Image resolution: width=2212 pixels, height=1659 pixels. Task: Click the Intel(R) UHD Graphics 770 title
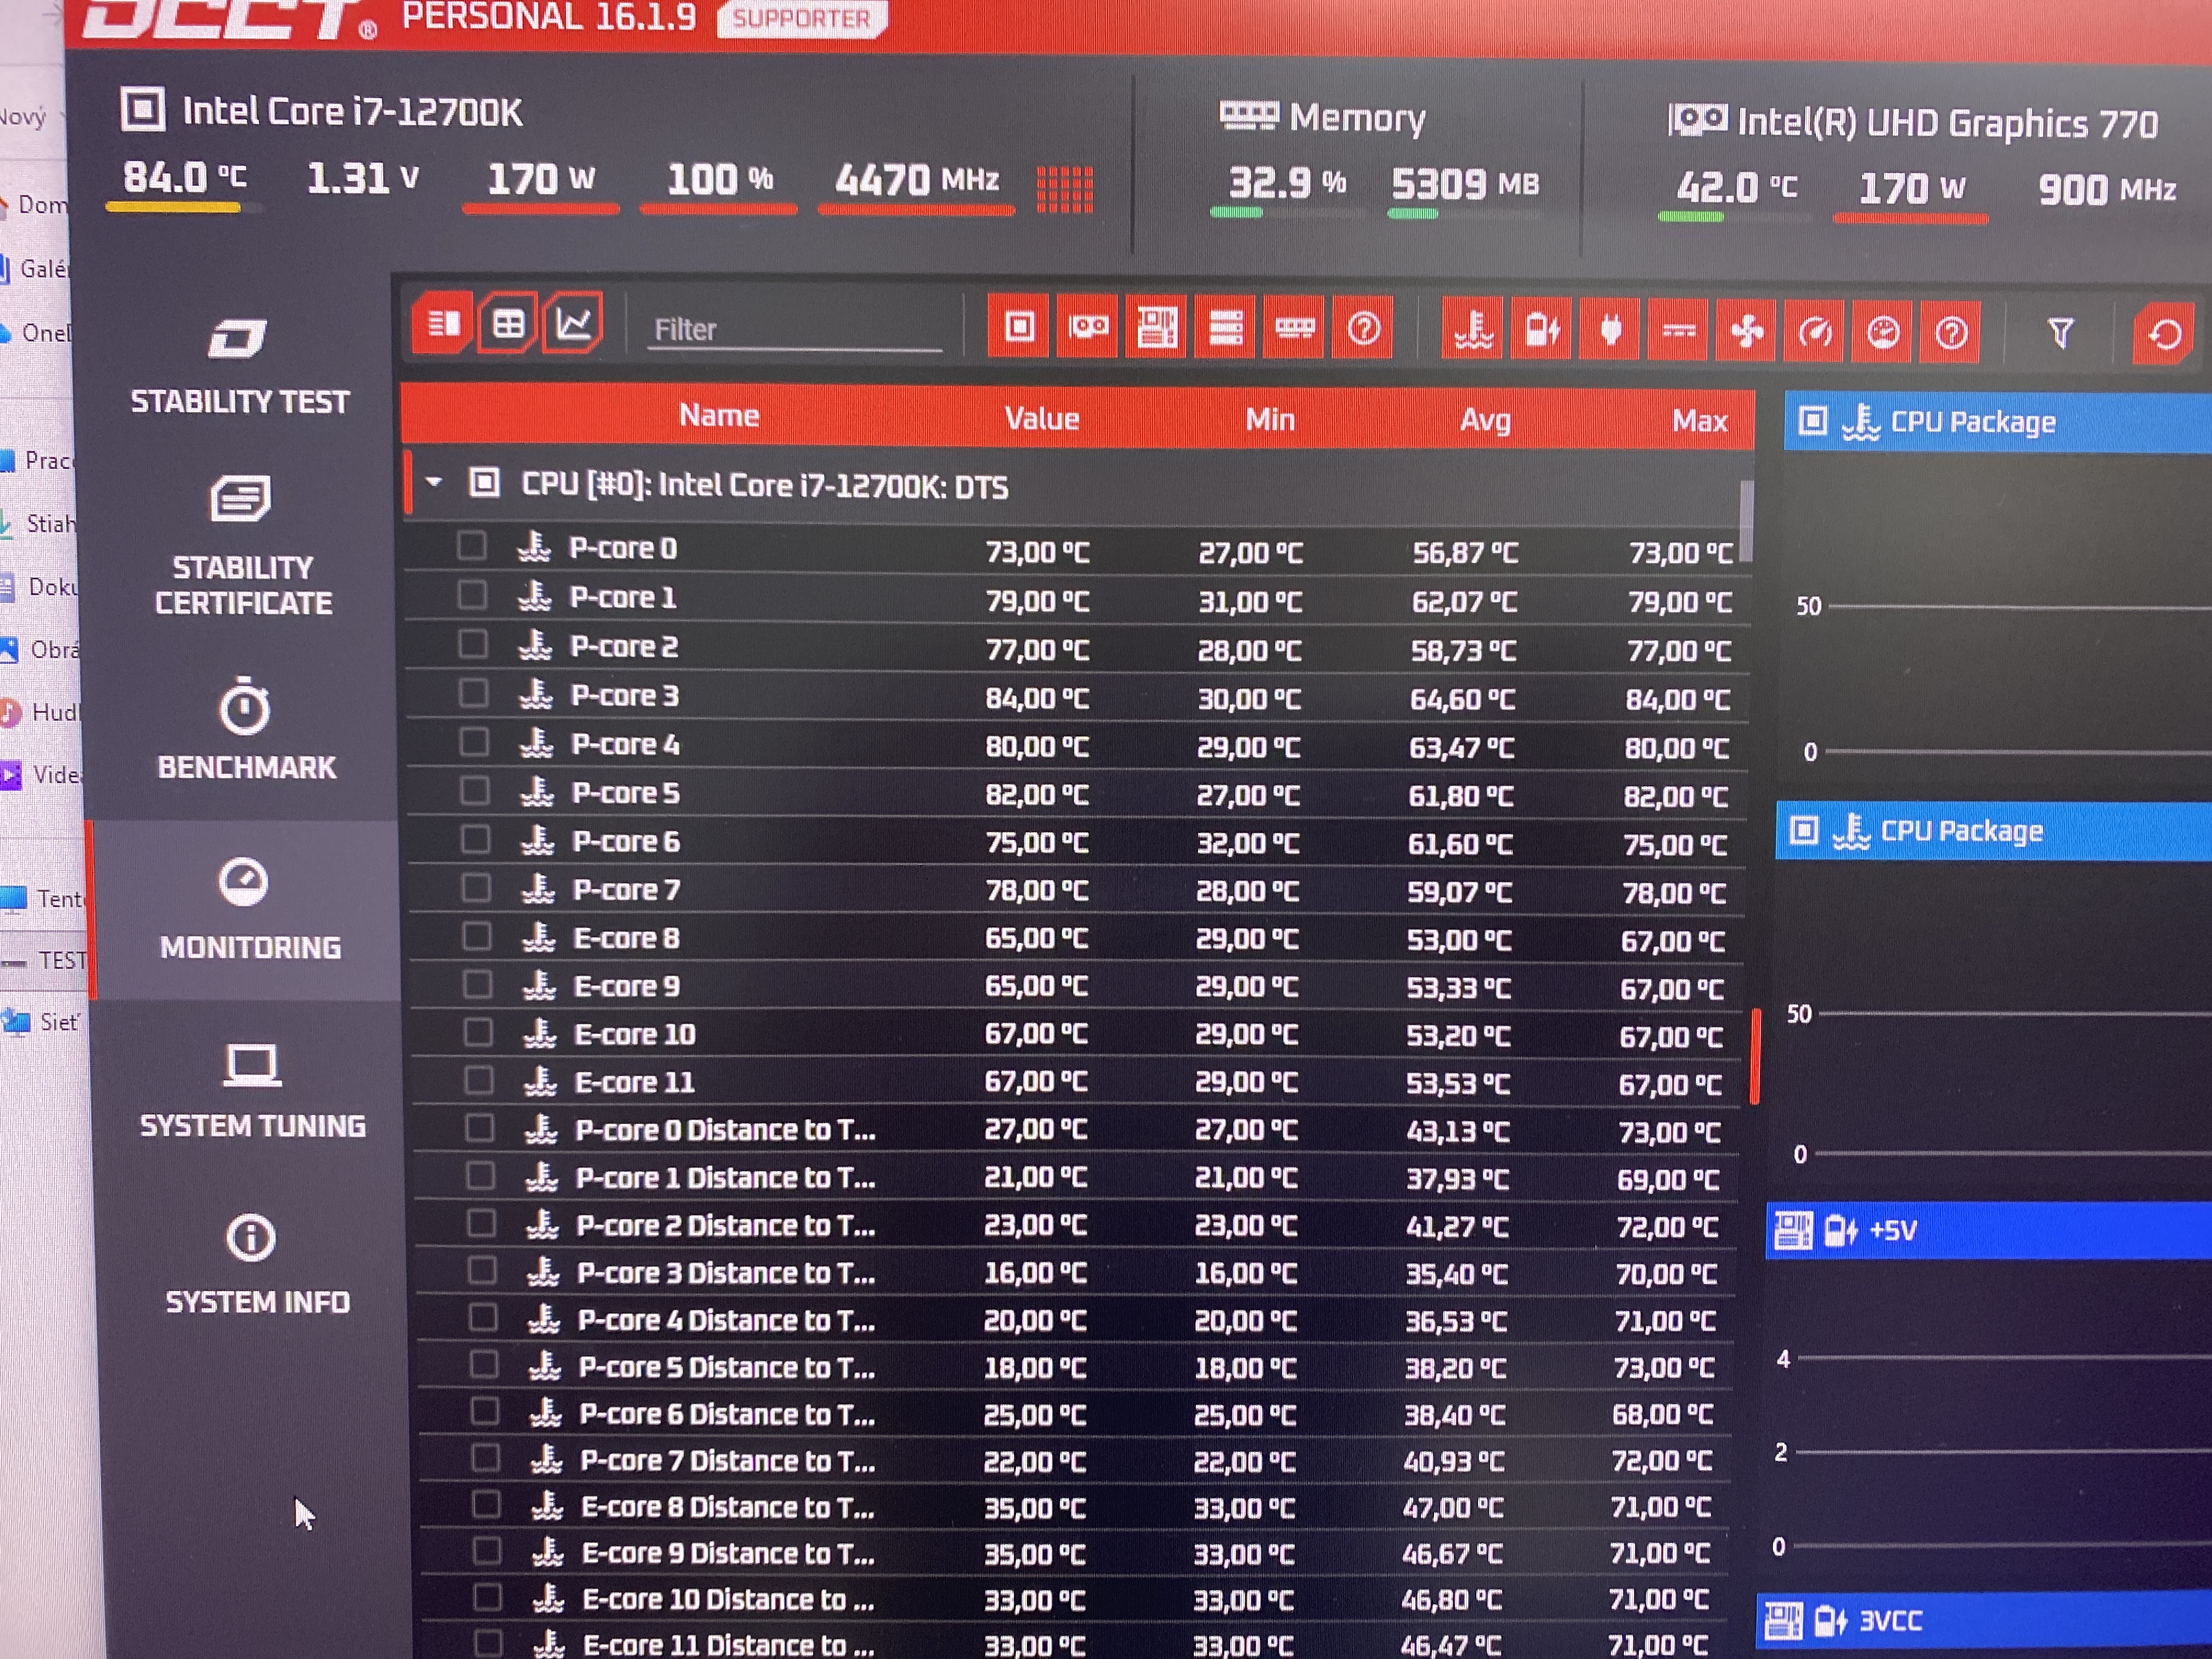[1947, 123]
